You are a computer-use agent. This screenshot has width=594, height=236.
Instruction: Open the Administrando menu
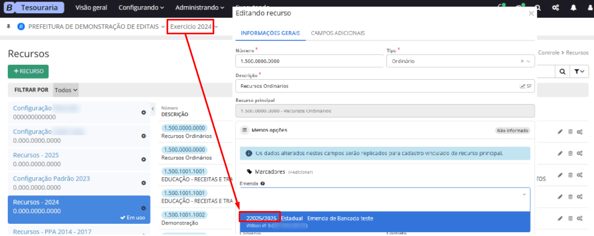click(x=200, y=8)
